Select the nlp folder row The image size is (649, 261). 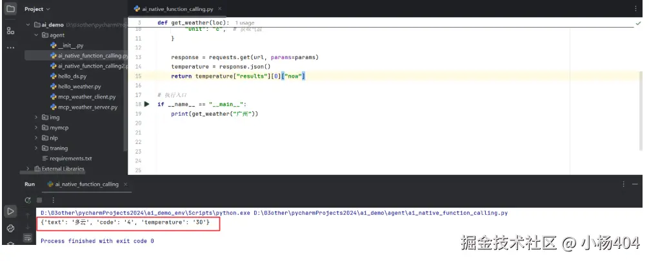[x=54, y=138]
